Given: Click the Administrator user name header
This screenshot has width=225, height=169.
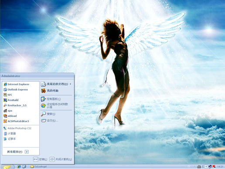Looking at the screenshot, I should pos(11,76).
